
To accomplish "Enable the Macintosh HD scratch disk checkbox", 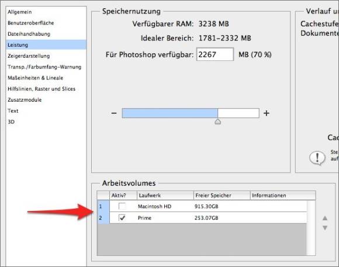I will [x=122, y=206].
